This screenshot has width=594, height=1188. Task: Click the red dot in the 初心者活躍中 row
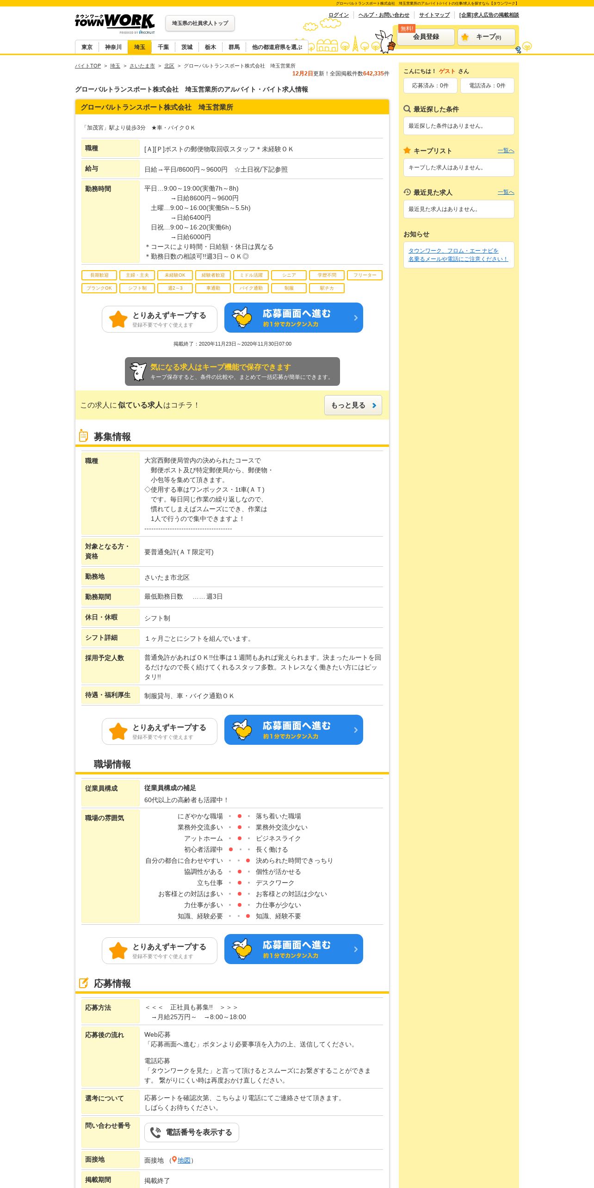(230, 849)
